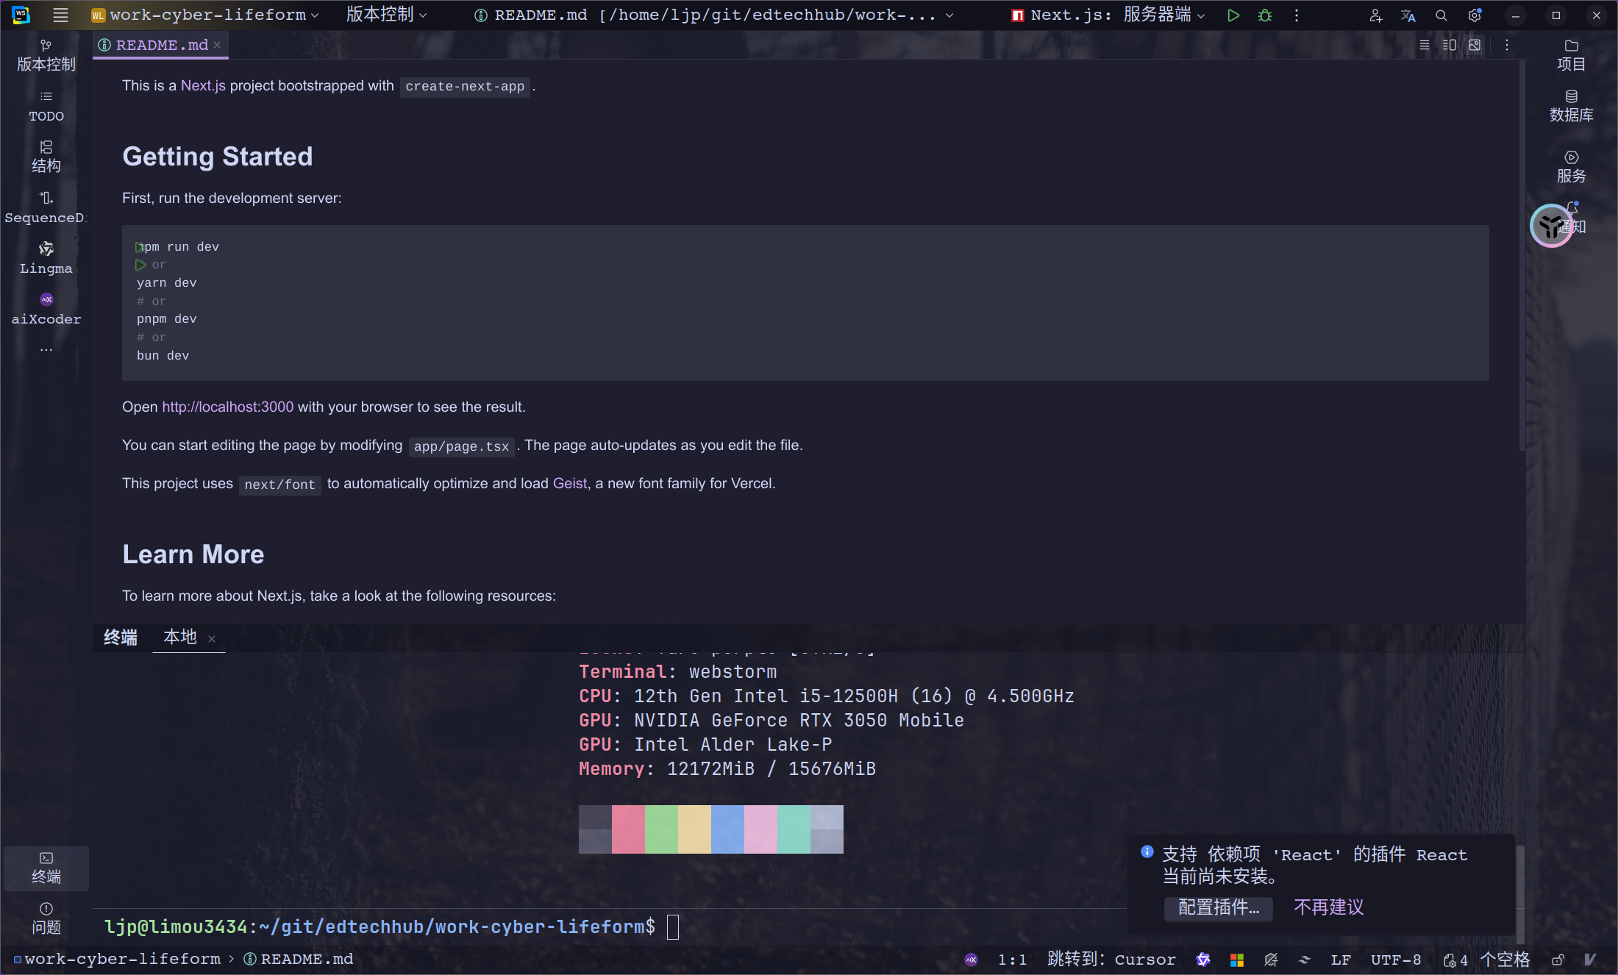Select the 本地 terminal tab
Screen dimensions: 1618x975
pyautogui.click(x=180, y=637)
